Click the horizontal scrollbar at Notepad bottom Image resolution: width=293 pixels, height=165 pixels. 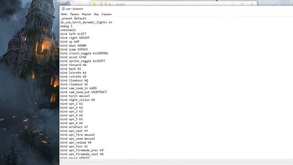pyautogui.click(x=176, y=160)
